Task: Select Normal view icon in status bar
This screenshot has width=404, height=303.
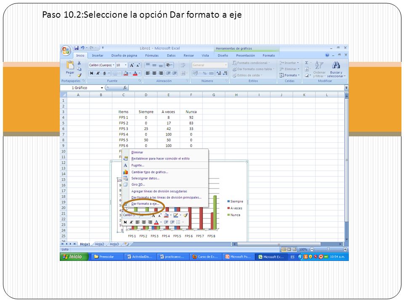Action: 284,250
